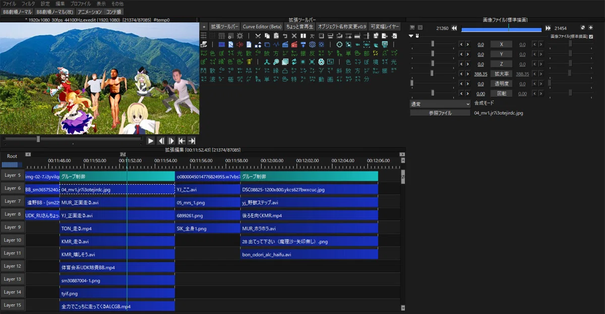
Task: Toggle Layer 12 visibility button
Action: pyautogui.click(x=13, y=266)
